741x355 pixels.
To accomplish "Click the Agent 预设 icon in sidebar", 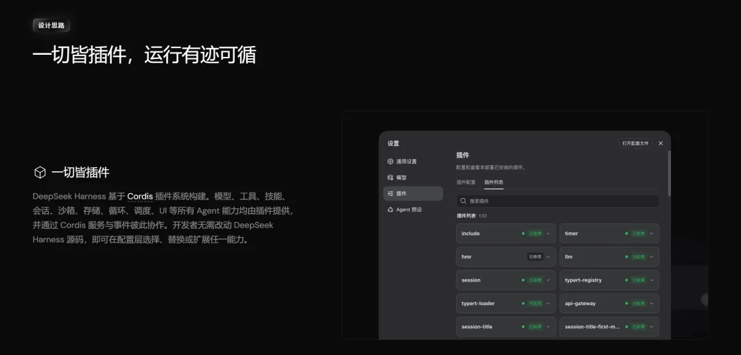I will (x=390, y=210).
